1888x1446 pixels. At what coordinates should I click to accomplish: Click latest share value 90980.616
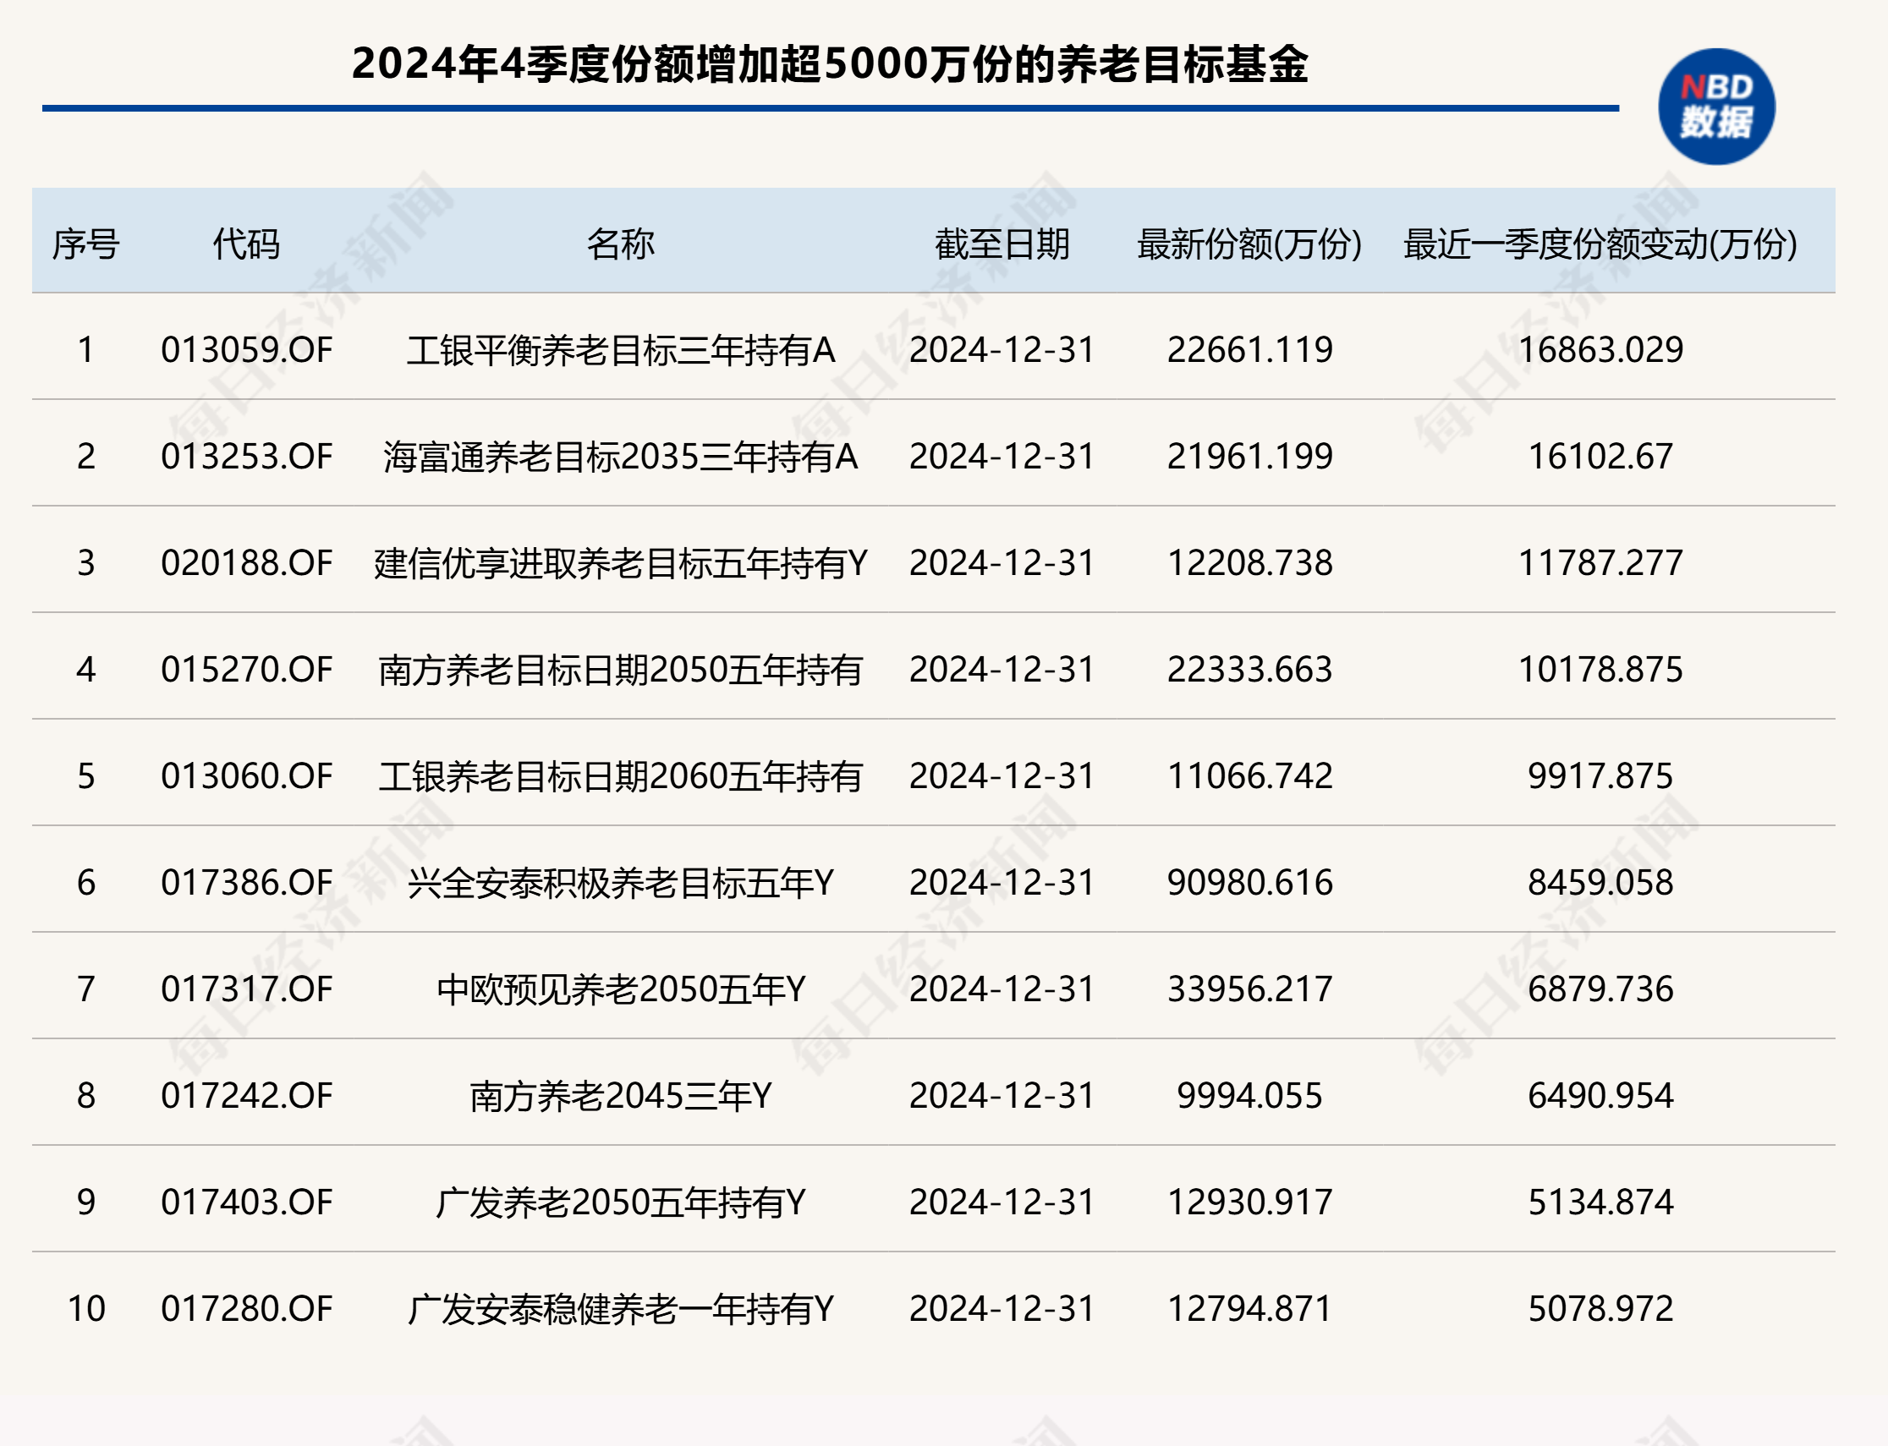[x=1249, y=884]
